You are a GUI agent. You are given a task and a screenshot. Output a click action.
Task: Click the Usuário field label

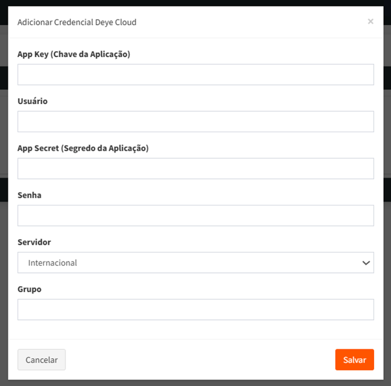(x=32, y=101)
